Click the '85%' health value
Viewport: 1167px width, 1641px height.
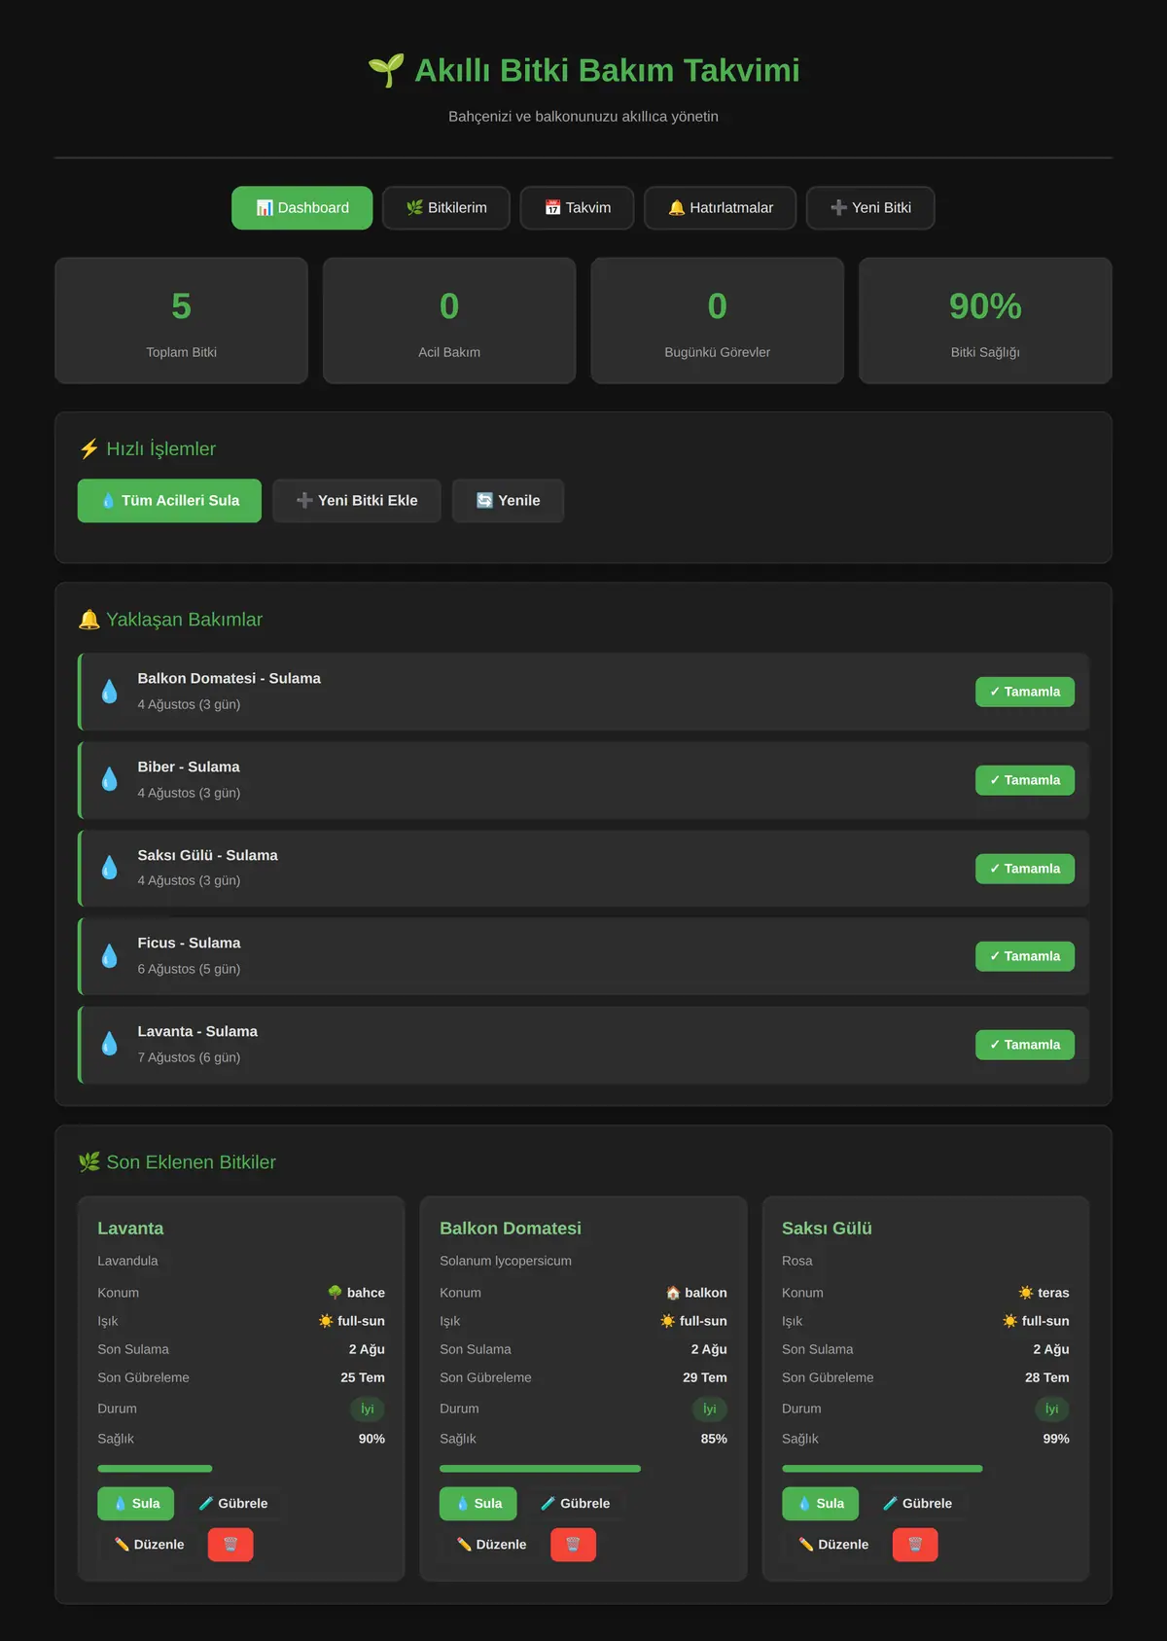714,1439
